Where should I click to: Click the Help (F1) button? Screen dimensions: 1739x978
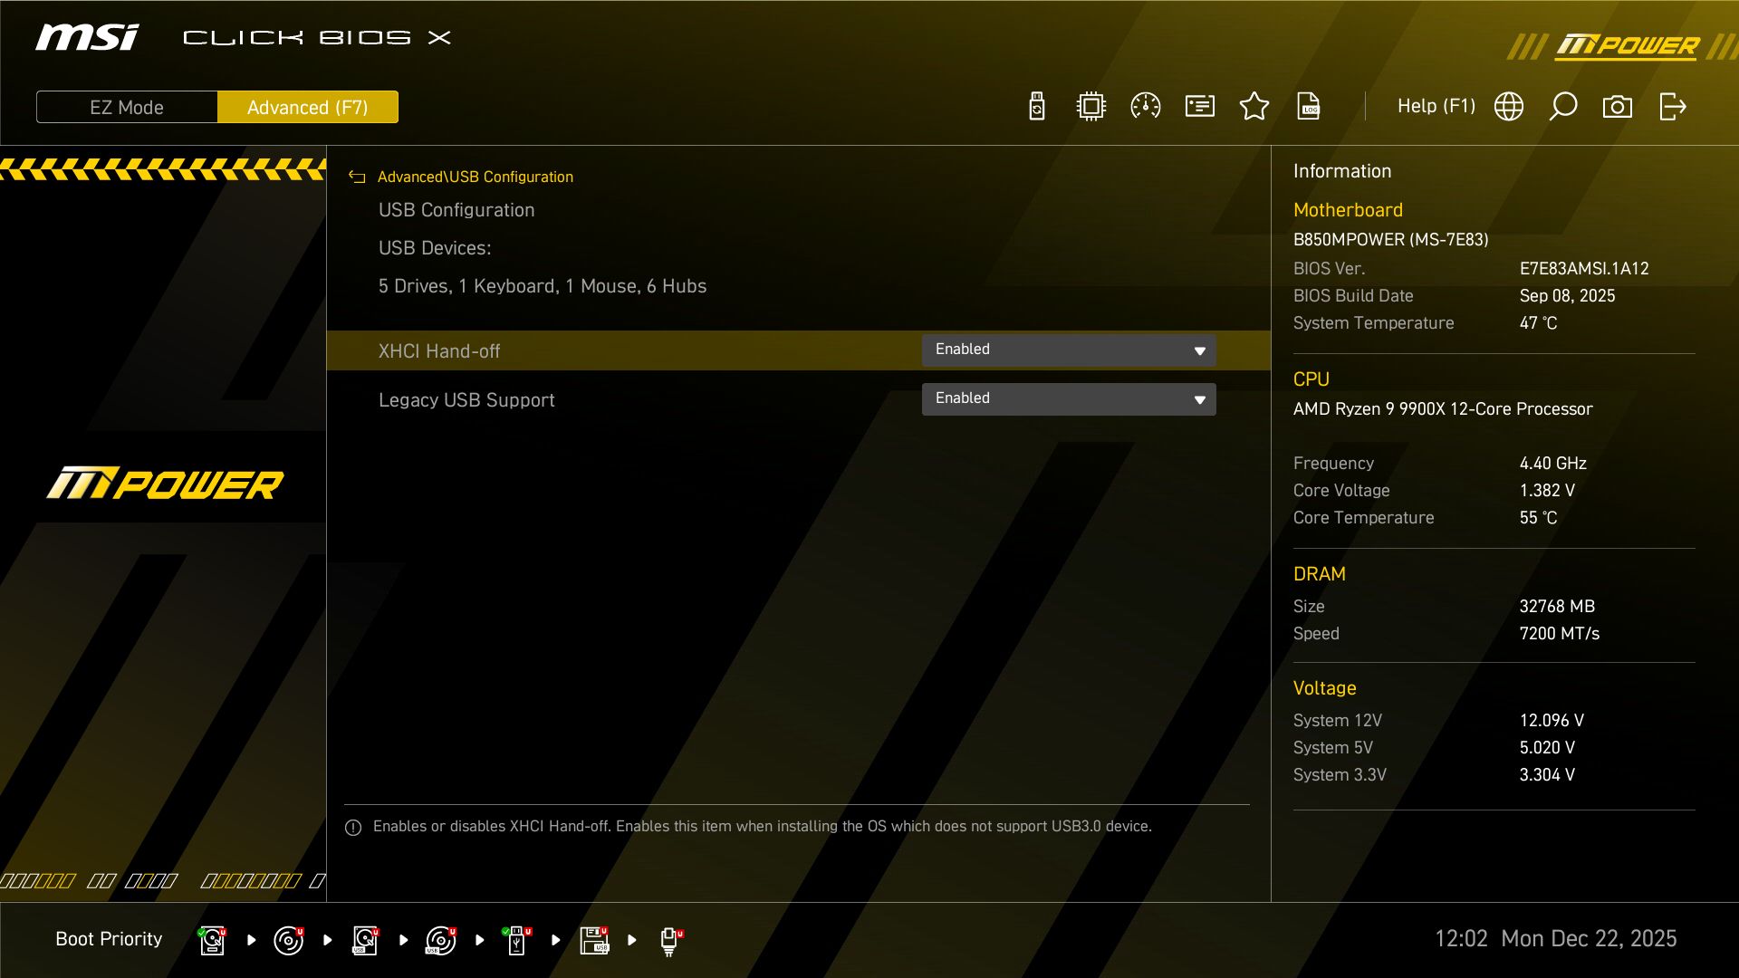[1436, 107]
